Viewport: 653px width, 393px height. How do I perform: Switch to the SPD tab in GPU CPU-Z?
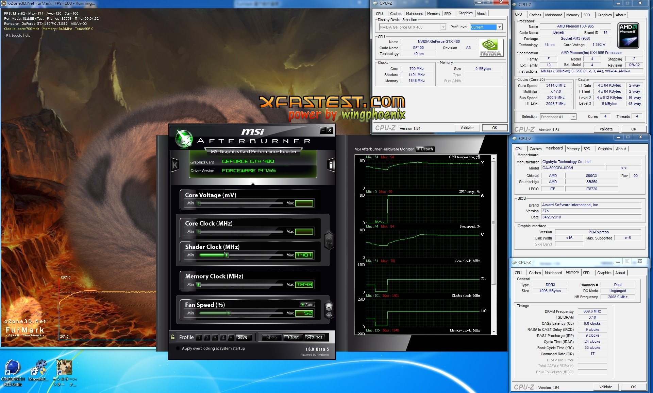coord(448,14)
